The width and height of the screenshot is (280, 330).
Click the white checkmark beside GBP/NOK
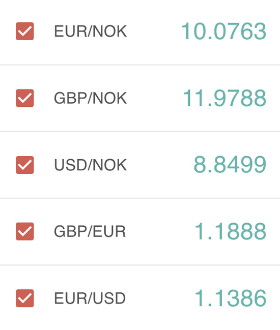[24, 98]
